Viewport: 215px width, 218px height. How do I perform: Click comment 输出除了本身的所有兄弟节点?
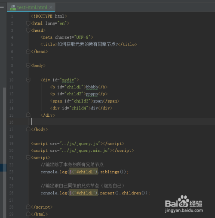coord(72,164)
